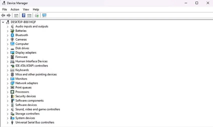Click the Firmware chip icon
213x127 pixels.
pos(12,57)
